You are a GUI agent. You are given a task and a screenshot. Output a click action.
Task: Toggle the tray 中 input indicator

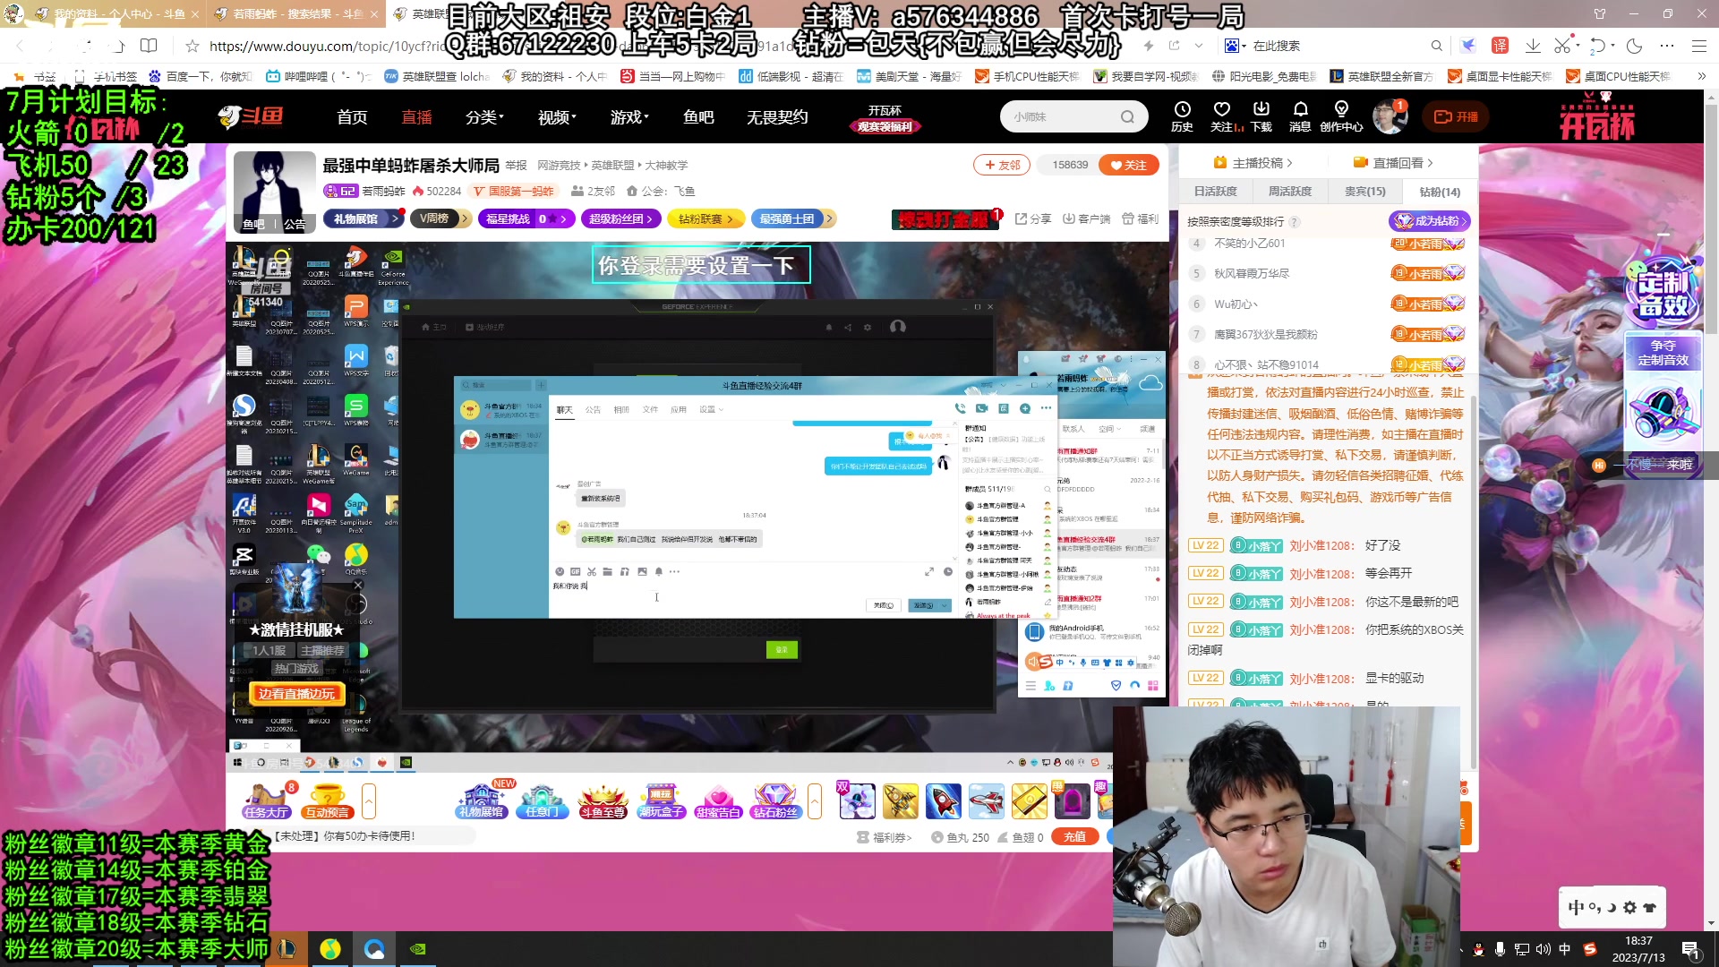(x=1565, y=949)
